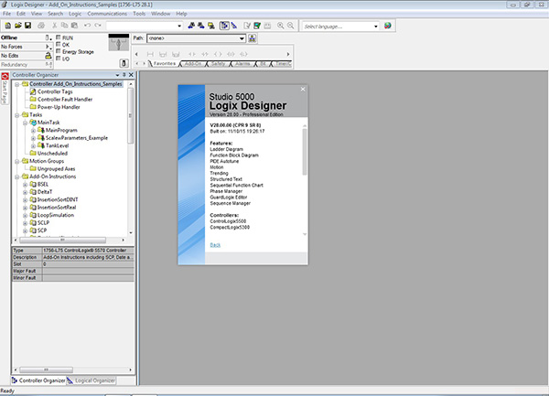Expand the MainProgram tree node
549x396 pixels.
pyautogui.click(x=33, y=131)
